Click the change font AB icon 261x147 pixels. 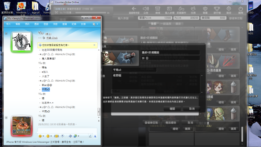point(70,136)
